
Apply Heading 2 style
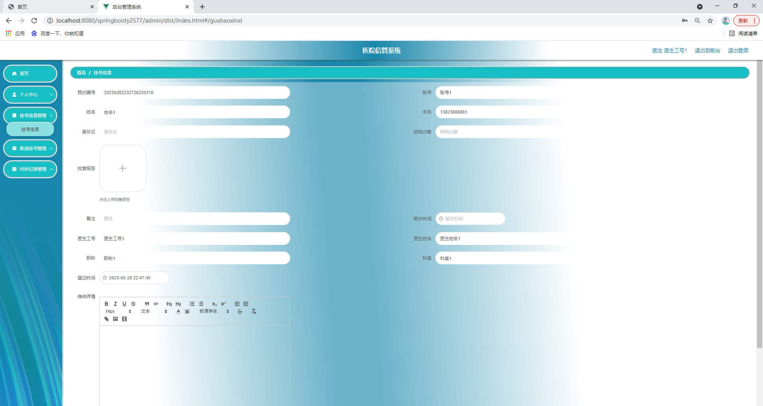[x=178, y=304]
